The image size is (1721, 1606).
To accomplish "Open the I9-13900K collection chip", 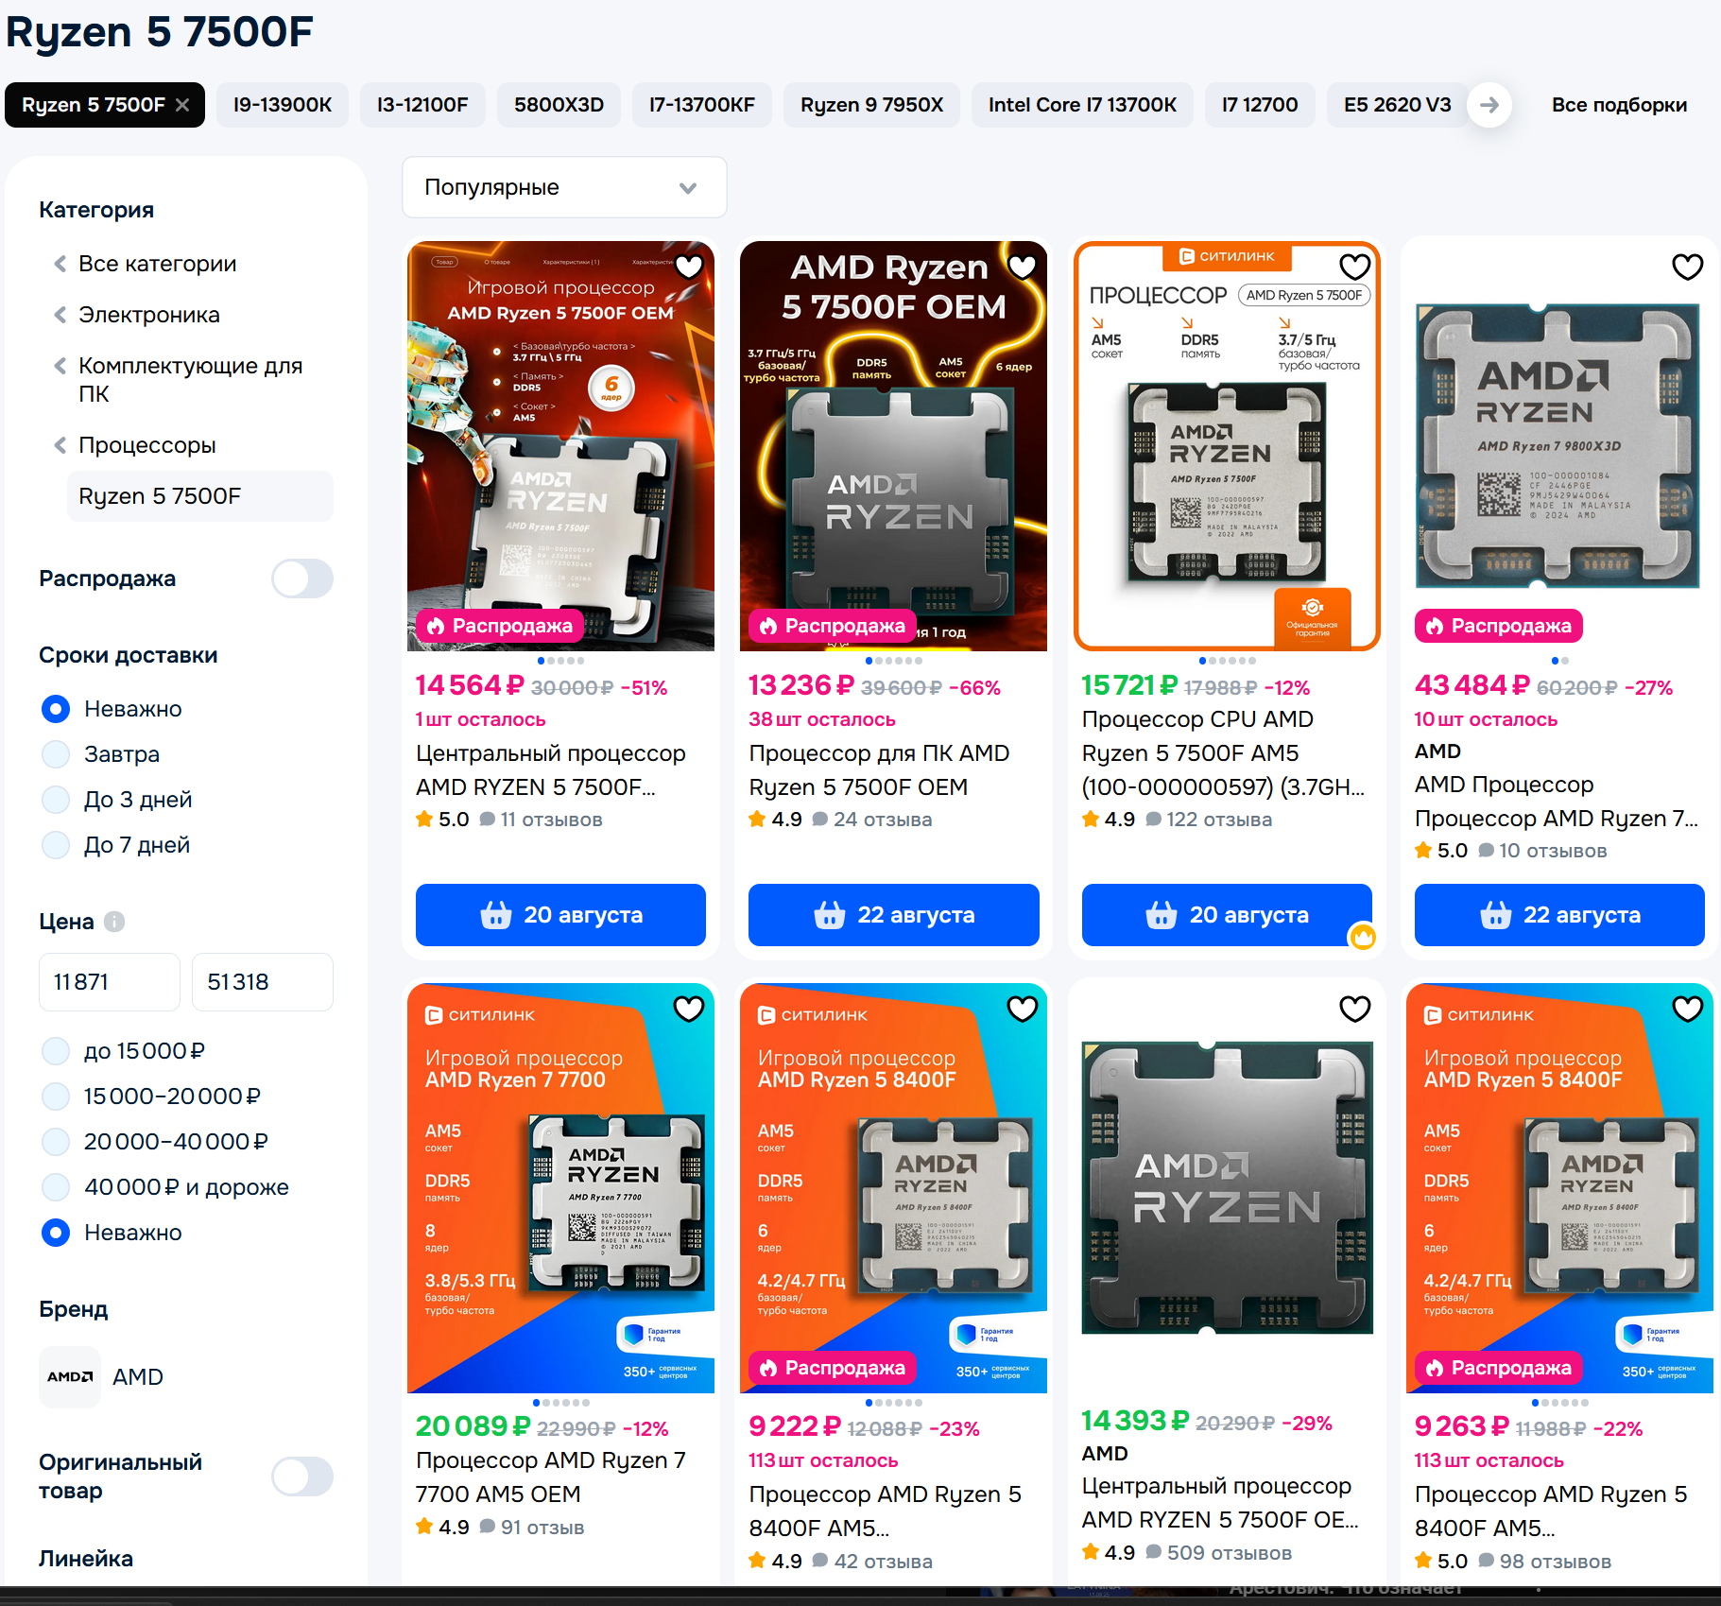I will coord(283,105).
